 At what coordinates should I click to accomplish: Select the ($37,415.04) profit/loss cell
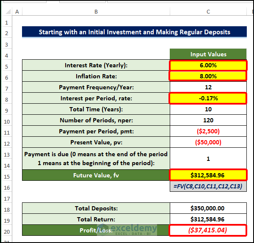[208, 230]
